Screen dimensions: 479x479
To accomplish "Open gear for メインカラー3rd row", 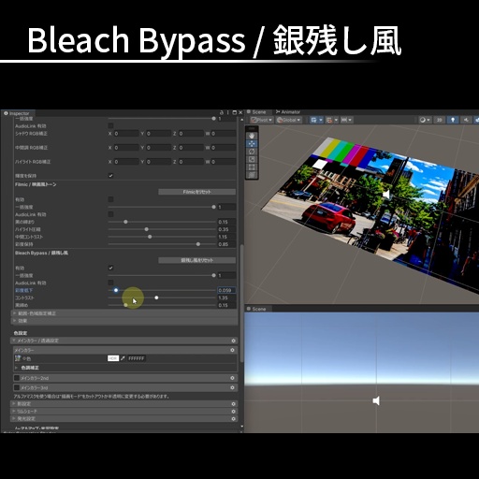I will pyautogui.click(x=232, y=387).
